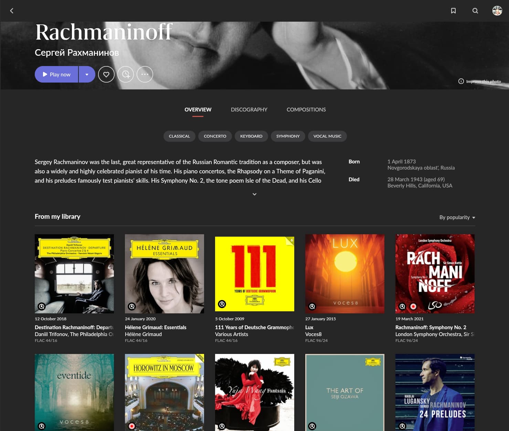Open Destination Rachmaninoff: Departure title link
Image resolution: width=509 pixels, height=431 pixels.
[x=74, y=327]
